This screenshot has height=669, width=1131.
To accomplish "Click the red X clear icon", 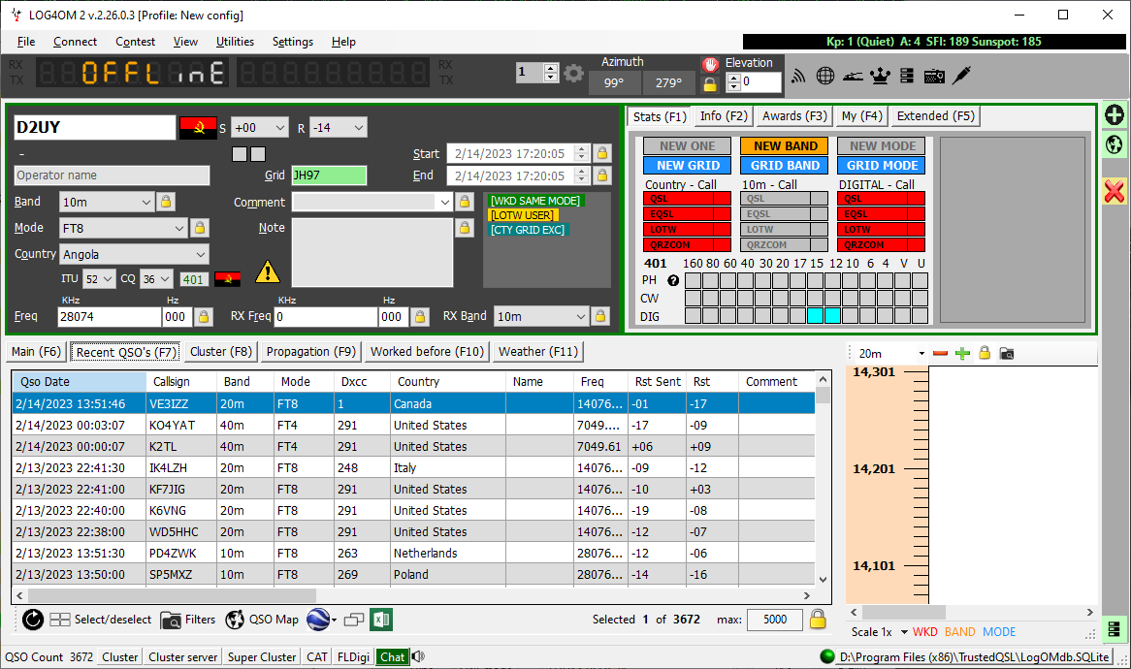I will tap(1115, 191).
